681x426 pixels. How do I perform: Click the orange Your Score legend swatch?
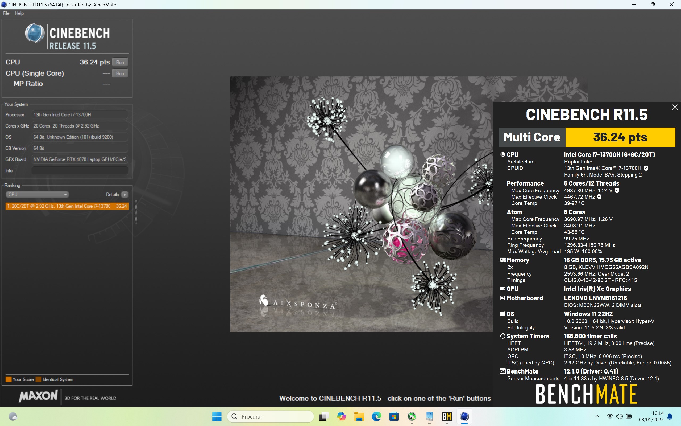tap(9, 379)
